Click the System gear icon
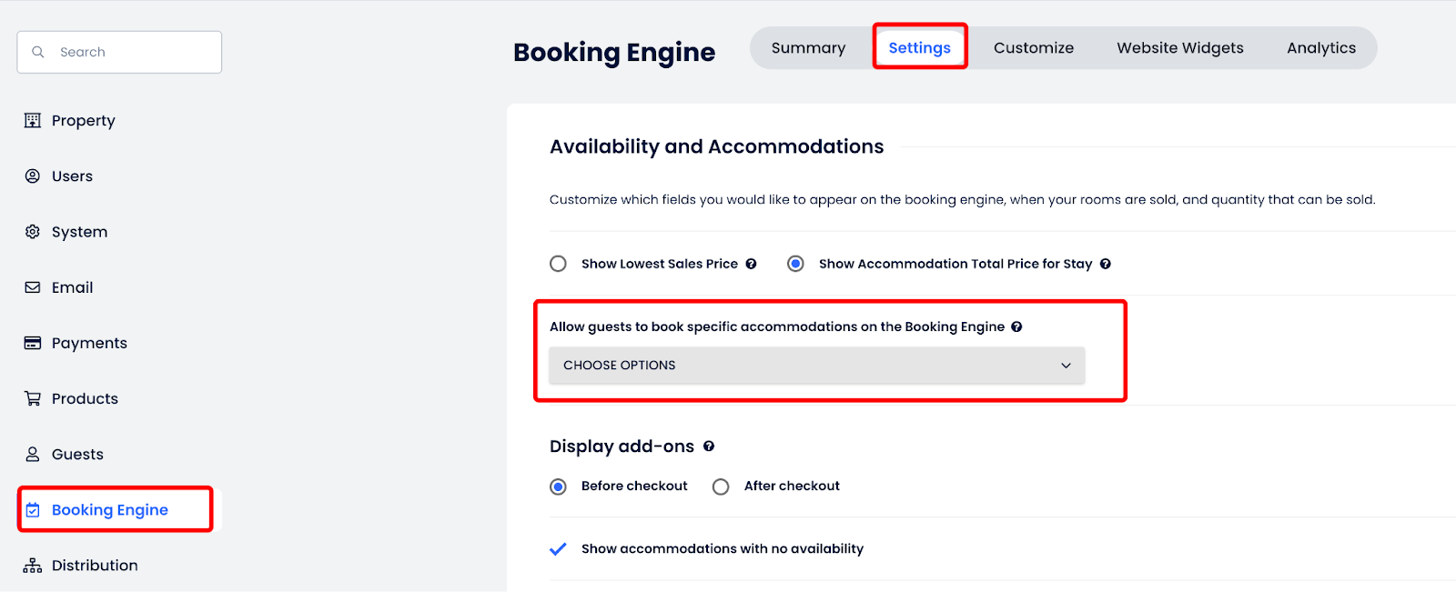1456x592 pixels. (x=33, y=232)
